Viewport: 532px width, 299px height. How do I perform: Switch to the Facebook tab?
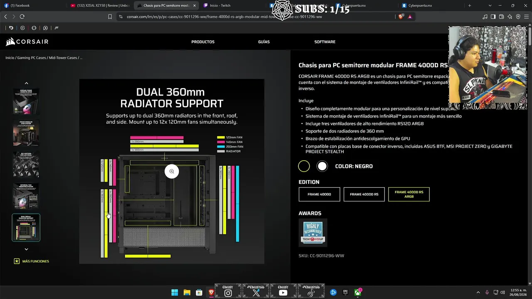[x=33, y=5]
